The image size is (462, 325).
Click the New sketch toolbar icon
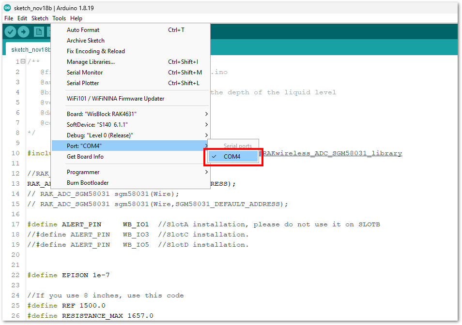tap(39, 31)
